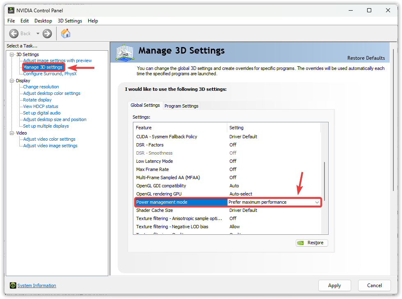Switch to the Program Settings tab
Screen dimensions: 402x299
tap(181, 106)
